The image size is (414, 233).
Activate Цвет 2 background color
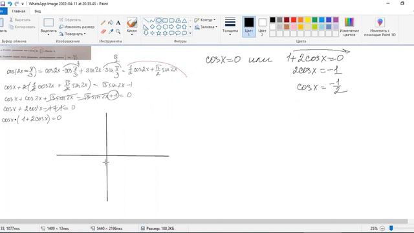click(x=262, y=27)
